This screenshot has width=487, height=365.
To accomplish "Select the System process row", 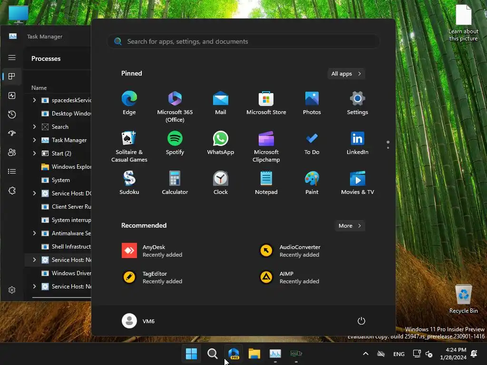I will point(58,180).
